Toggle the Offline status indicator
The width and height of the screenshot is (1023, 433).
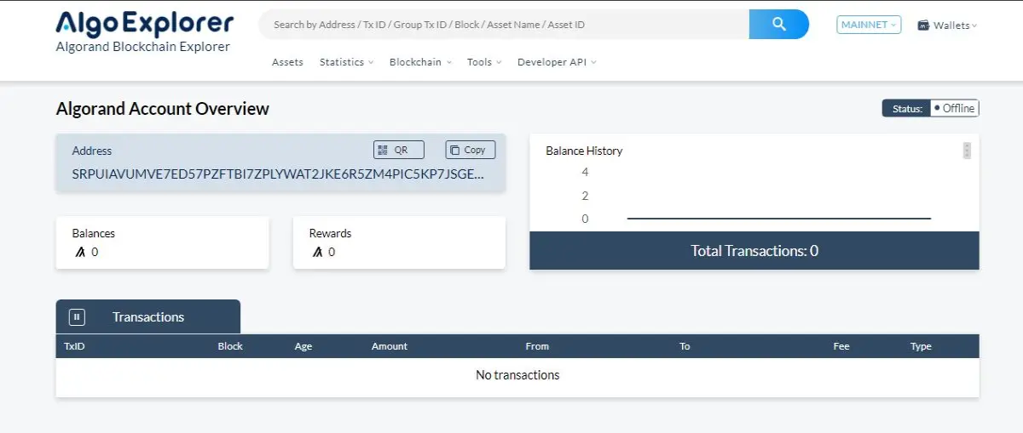(955, 108)
